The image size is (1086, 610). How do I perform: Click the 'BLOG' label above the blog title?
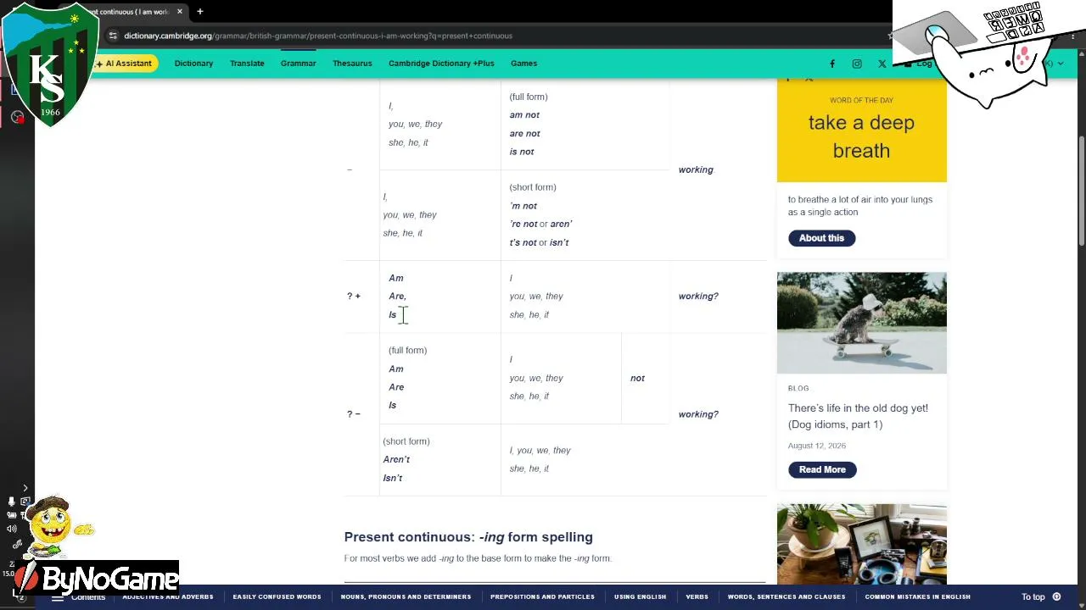pos(798,388)
